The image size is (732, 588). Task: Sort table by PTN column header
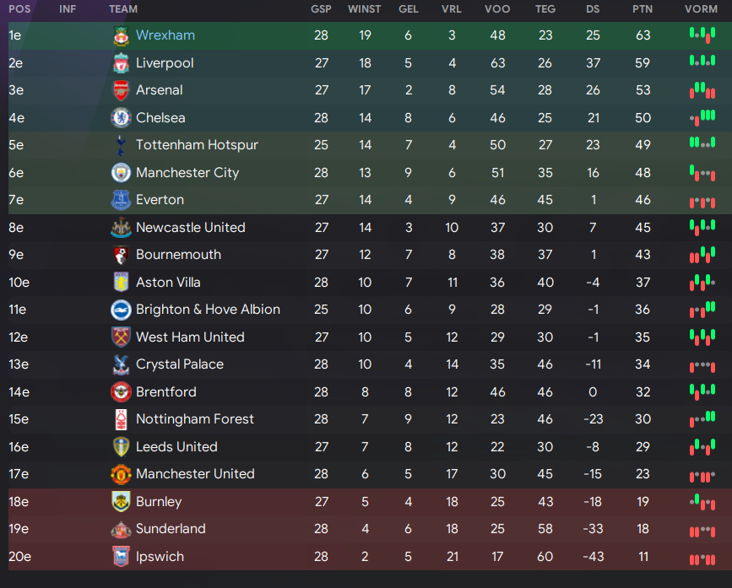pyautogui.click(x=643, y=9)
